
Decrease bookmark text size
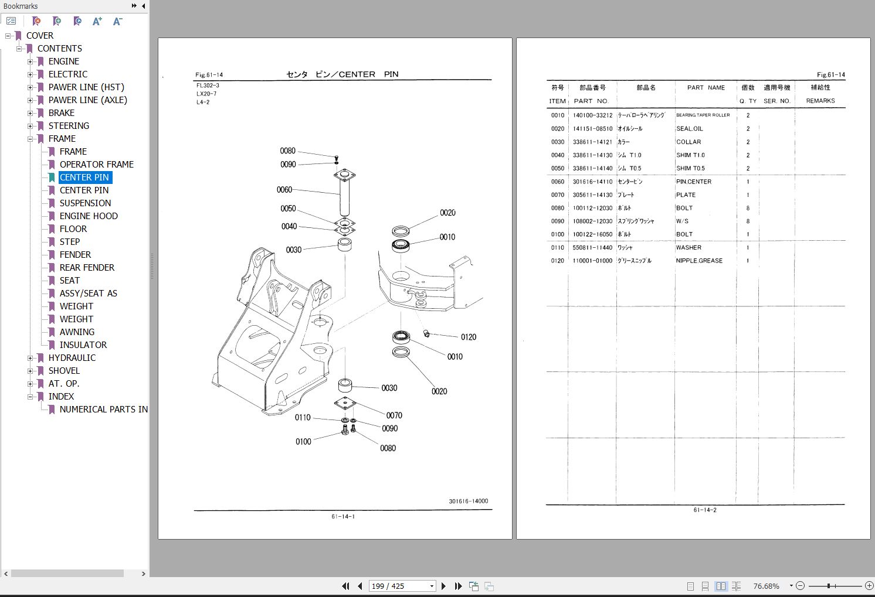[117, 21]
